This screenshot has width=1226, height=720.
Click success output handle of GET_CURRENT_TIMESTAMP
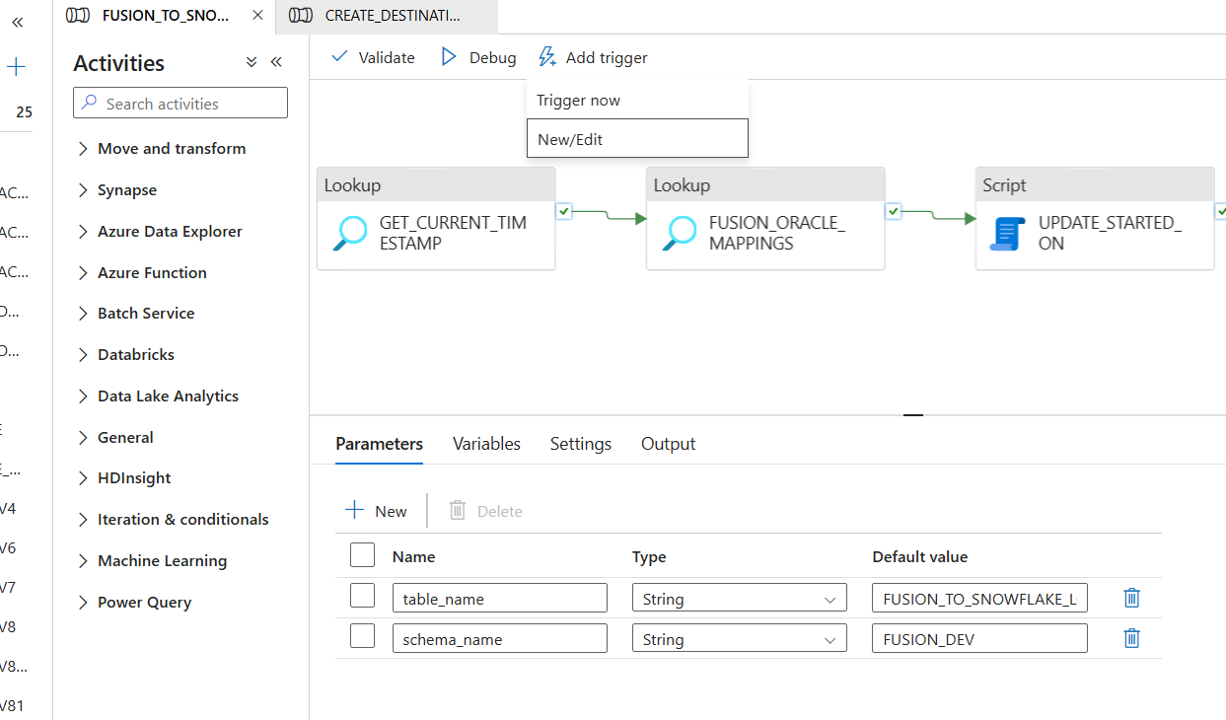[563, 211]
